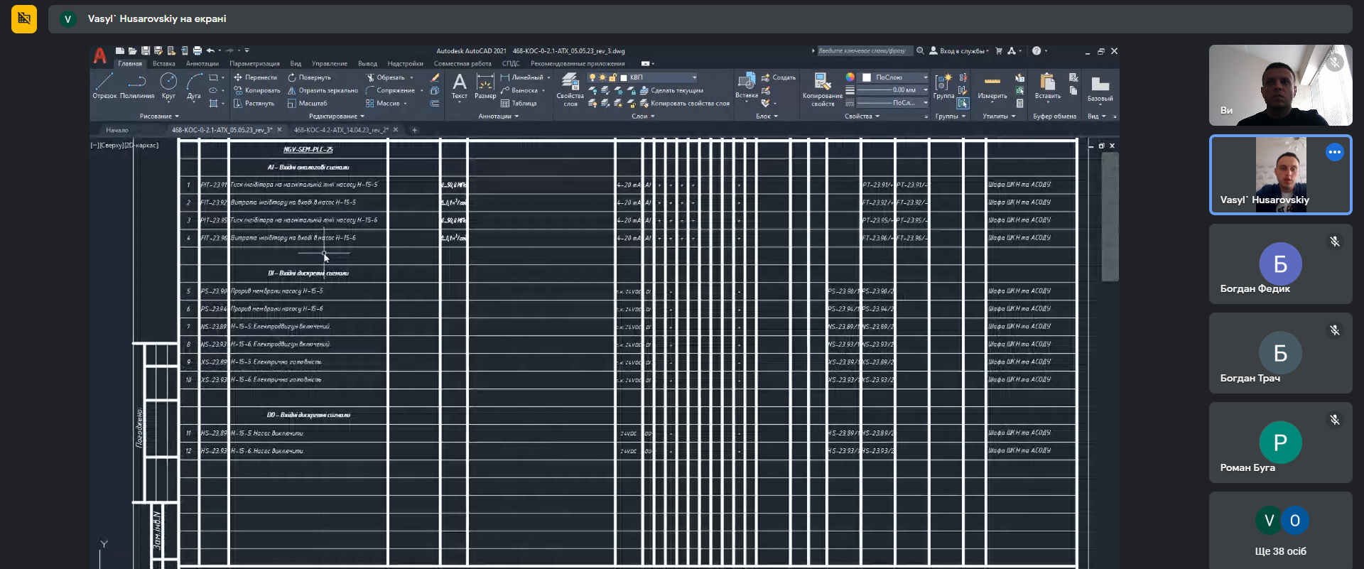Click the Масштаб (Scale) tool

click(x=307, y=103)
